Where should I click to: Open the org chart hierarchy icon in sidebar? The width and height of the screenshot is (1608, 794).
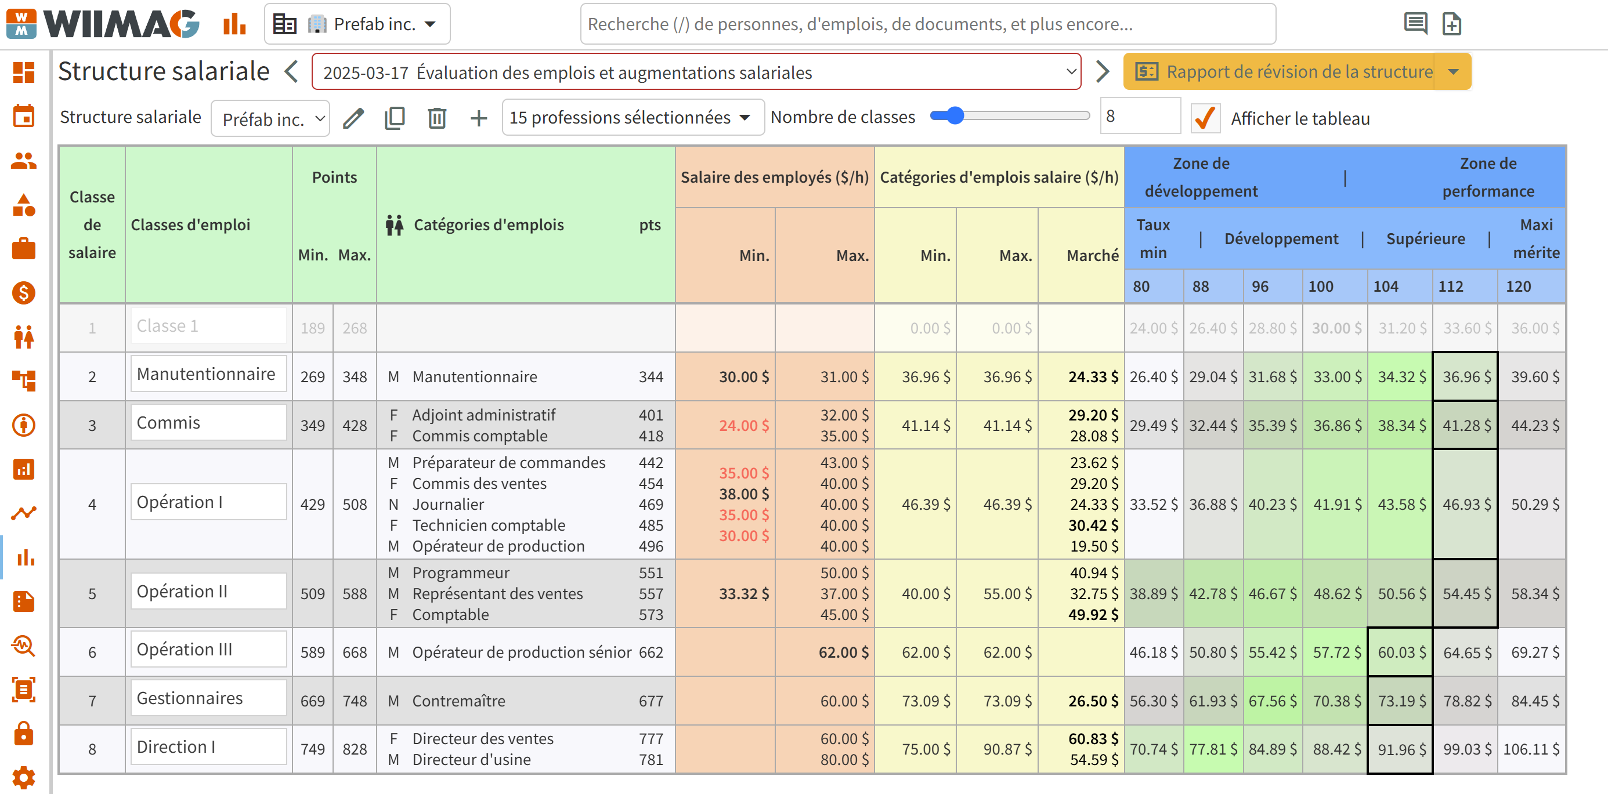[24, 380]
